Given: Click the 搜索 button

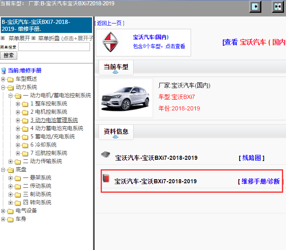Looking at the screenshot, I should pos(9,55).
